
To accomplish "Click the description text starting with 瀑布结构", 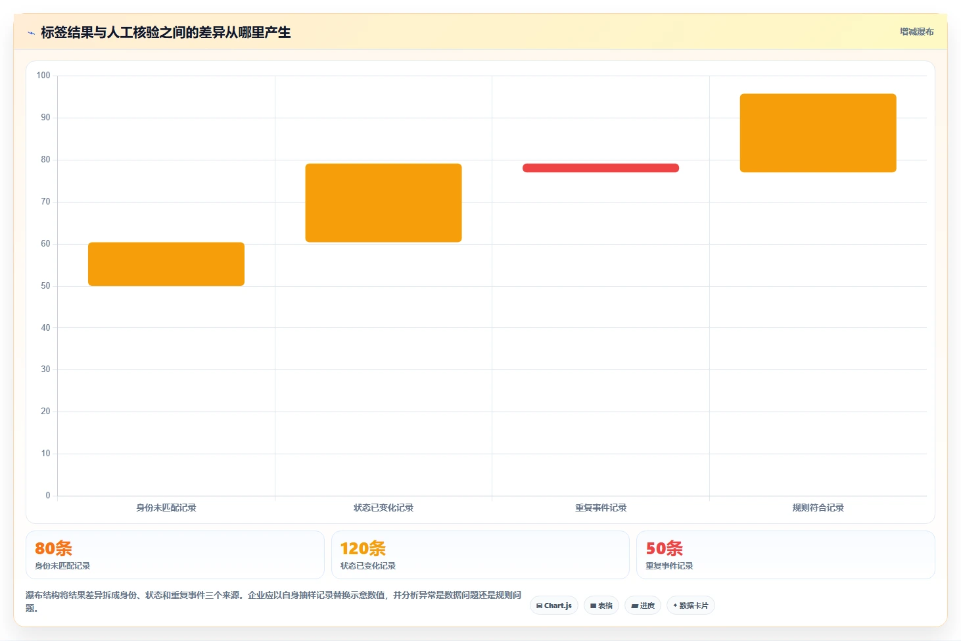I will 273,602.
